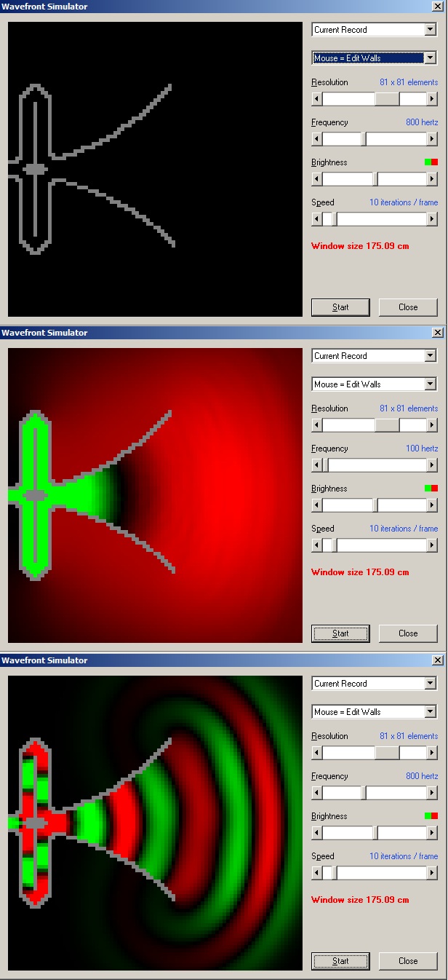
Task: Click Frequency slider left arrow in middle window
Action: click(x=317, y=465)
